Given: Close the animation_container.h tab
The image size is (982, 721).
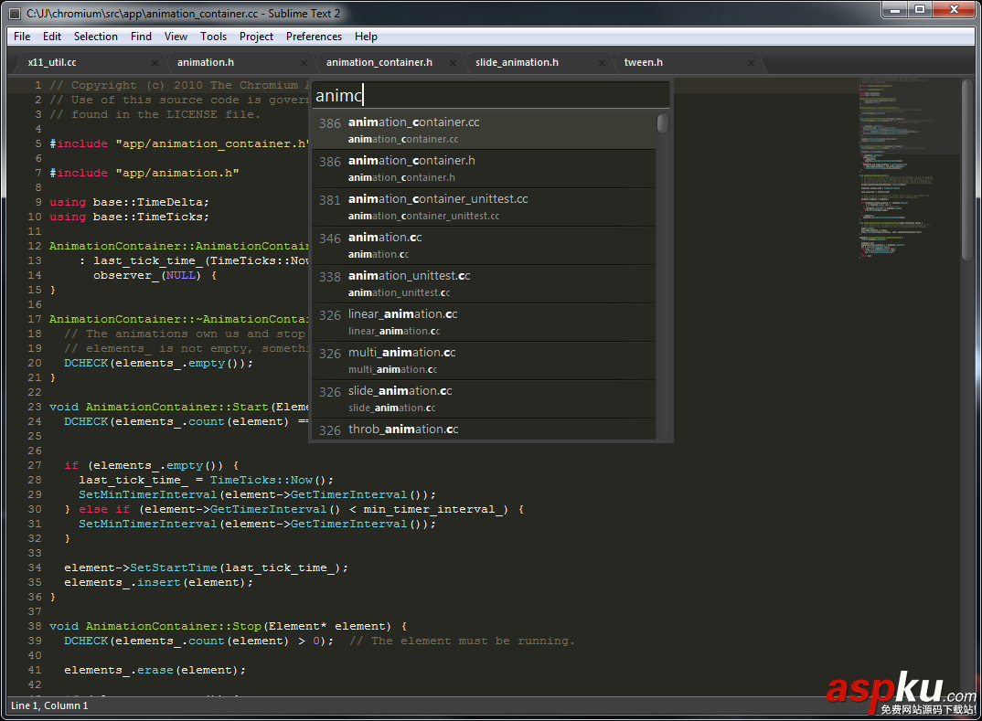Looking at the screenshot, I should [453, 63].
